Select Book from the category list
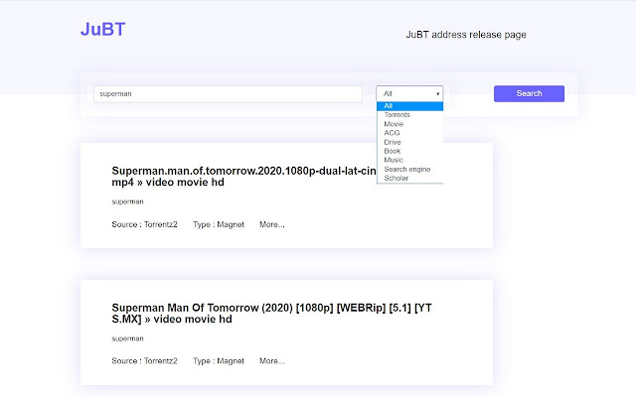The image size is (636, 397). point(392,151)
